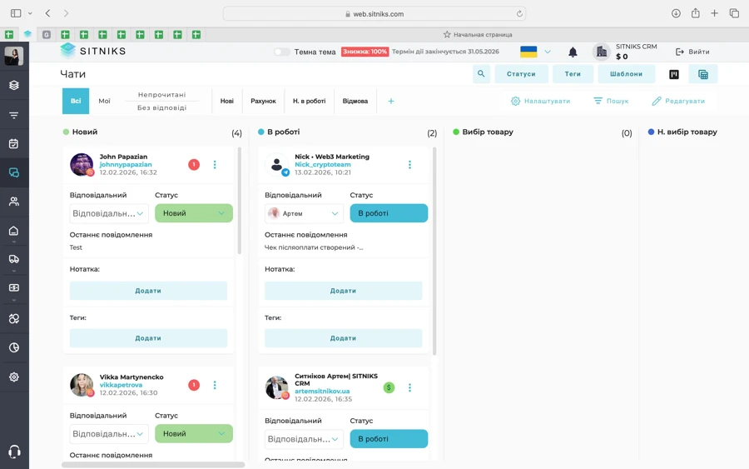The width and height of the screenshot is (749, 469).
Task: Click the plus icon to add a chat tab
Action: click(391, 101)
